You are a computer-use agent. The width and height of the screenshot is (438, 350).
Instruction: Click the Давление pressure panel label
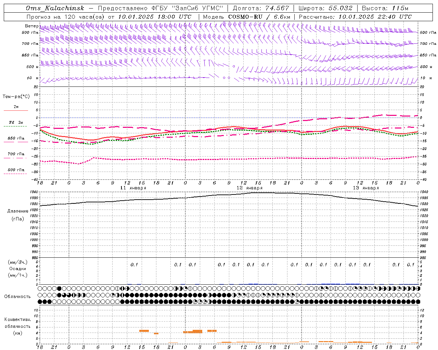tap(18, 211)
